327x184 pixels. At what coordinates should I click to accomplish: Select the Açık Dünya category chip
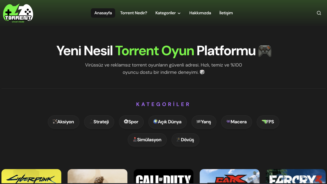coord(167,122)
